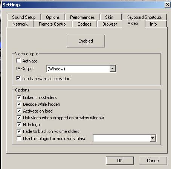Confirm settings with OK button
This screenshot has width=171, height=169.
click(120, 161)
